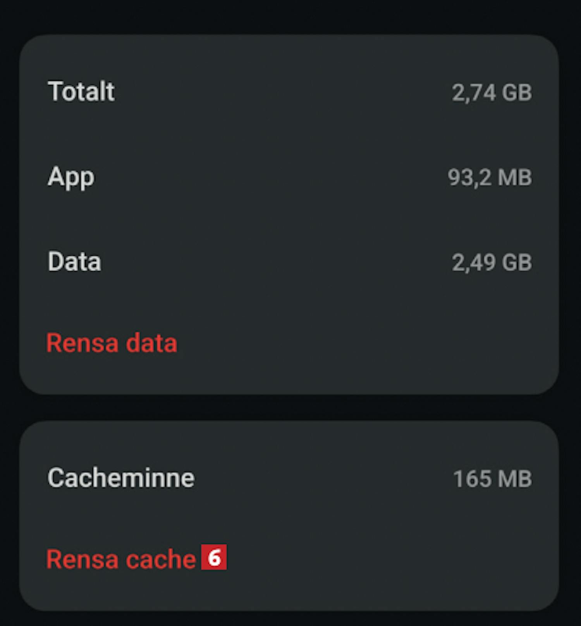Screen dimensions: 581x626
Task: Select the App storage label
Action: click(x=71, y=178)
